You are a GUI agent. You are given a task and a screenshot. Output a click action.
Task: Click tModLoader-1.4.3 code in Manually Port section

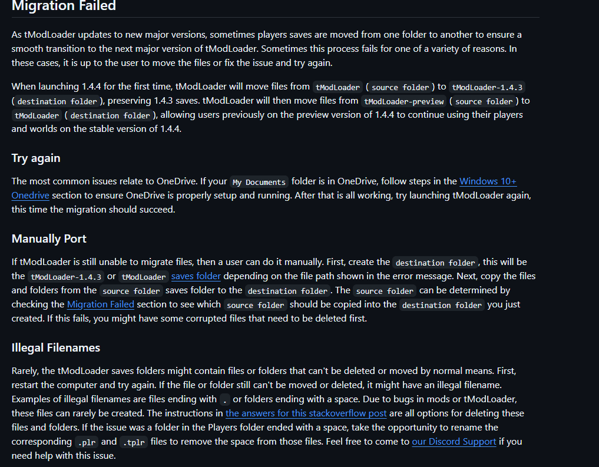click(66, 277)
